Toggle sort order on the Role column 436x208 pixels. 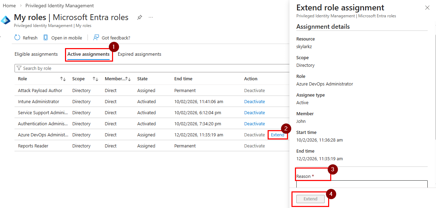point(63,79)
